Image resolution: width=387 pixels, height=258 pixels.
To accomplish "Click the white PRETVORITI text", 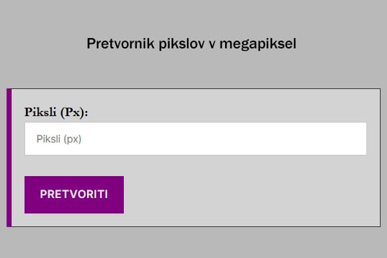I will click(74, 194).
